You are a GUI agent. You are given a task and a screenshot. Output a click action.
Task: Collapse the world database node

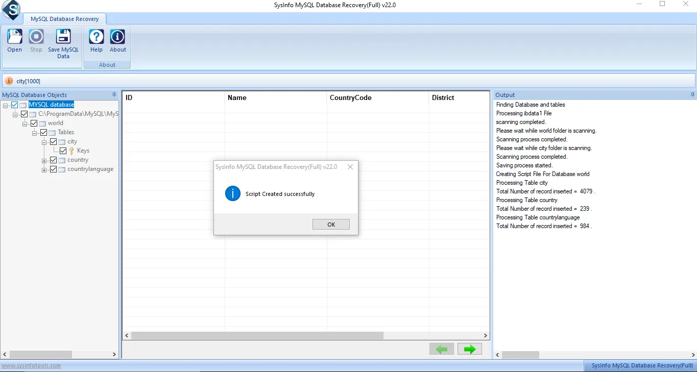(x=25, y=124)
